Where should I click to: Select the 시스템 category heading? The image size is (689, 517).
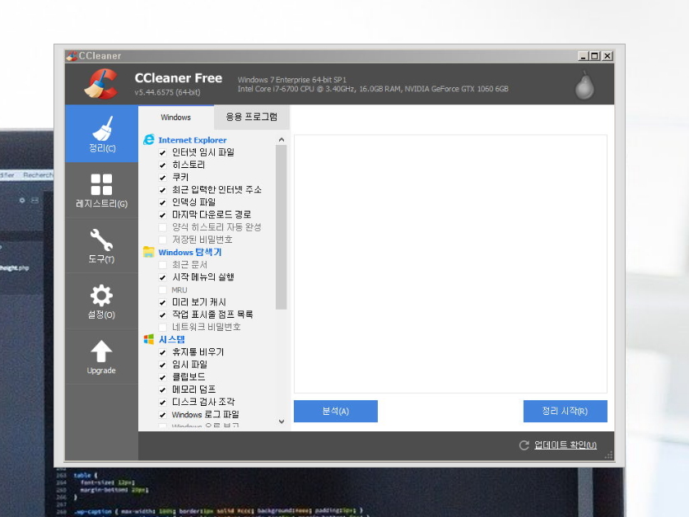(x=172, y=339)
